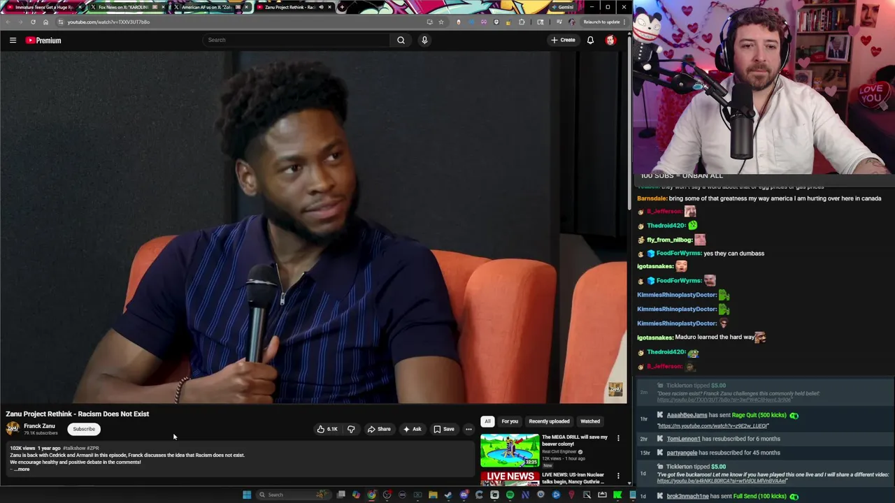Open a new browser tab
This screenshot has width=895, height=503.
pos(341,7)
